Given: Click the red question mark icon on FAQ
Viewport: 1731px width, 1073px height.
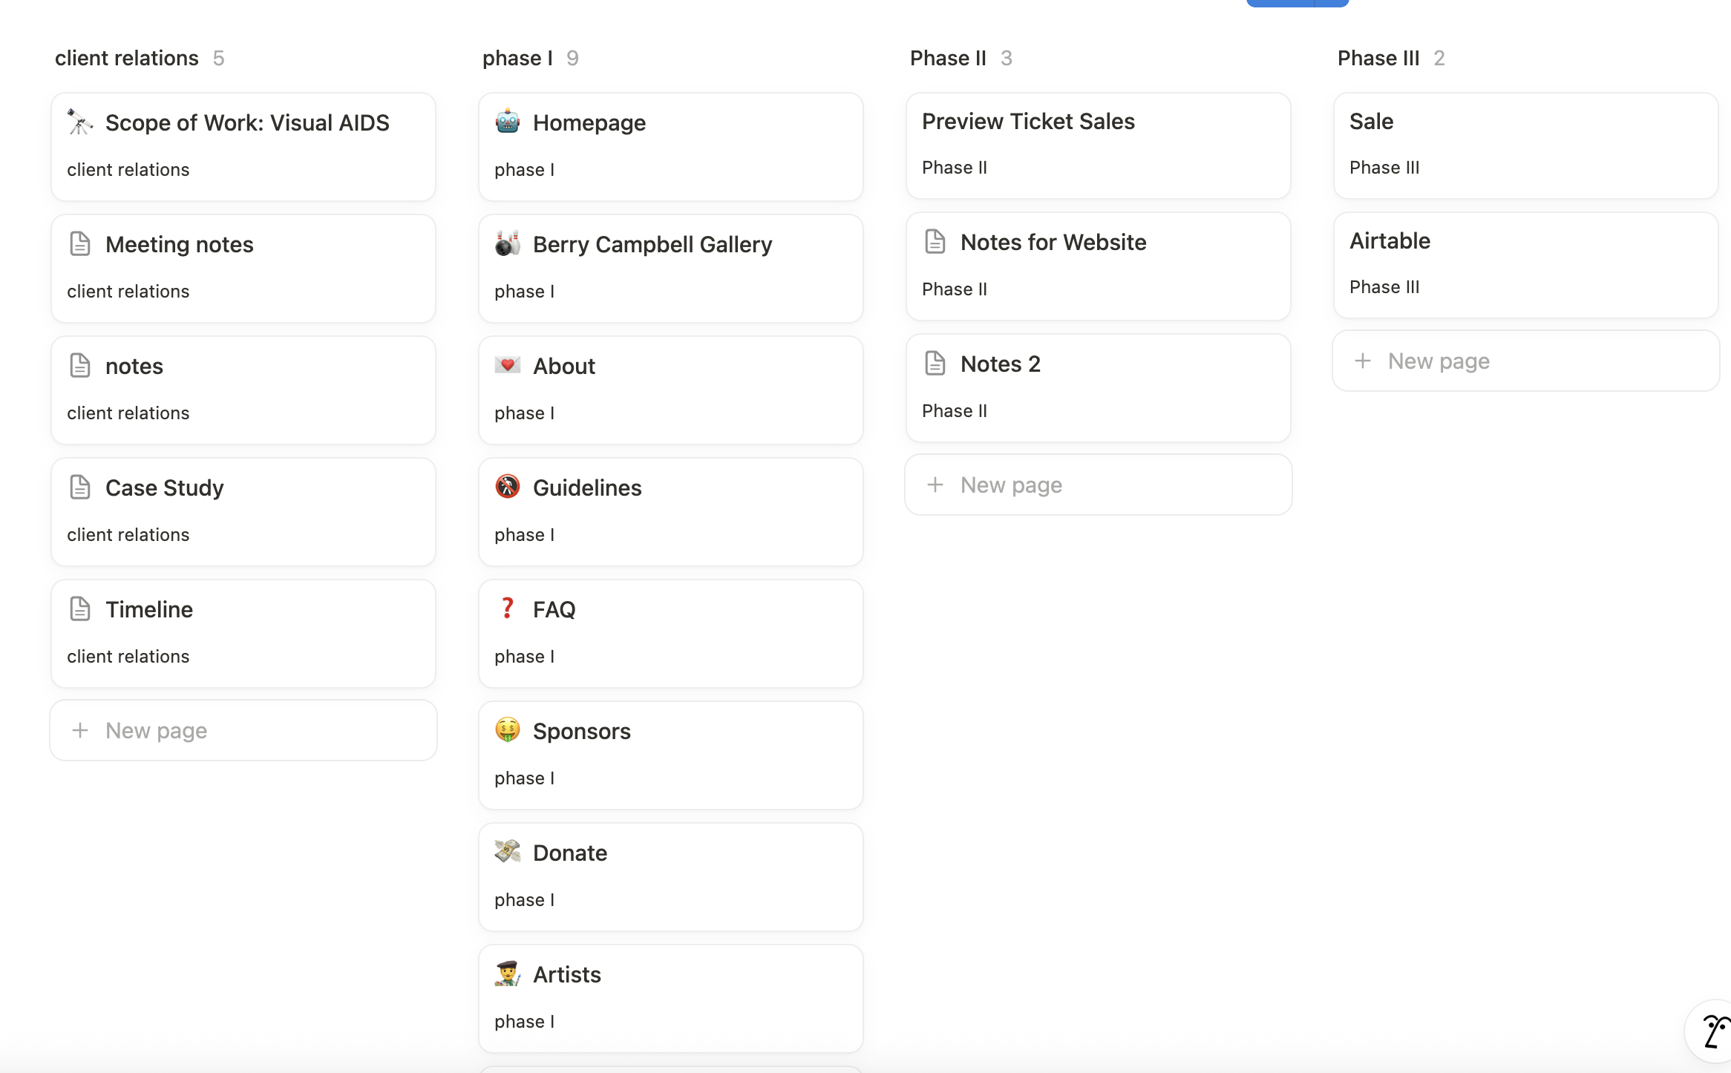Looking at the screenshot, I should click(x=508, y=608).
